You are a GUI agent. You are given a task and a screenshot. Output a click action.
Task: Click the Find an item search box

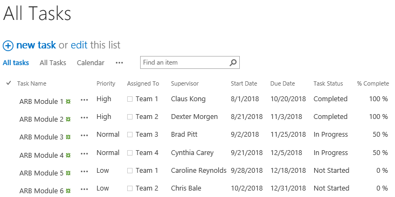185,62
